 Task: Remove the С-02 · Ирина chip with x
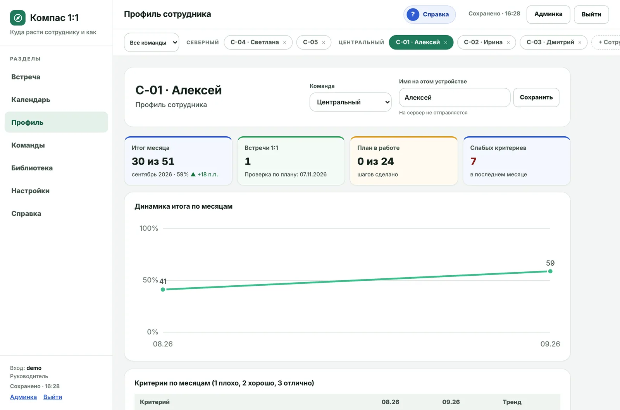[508, 43]
